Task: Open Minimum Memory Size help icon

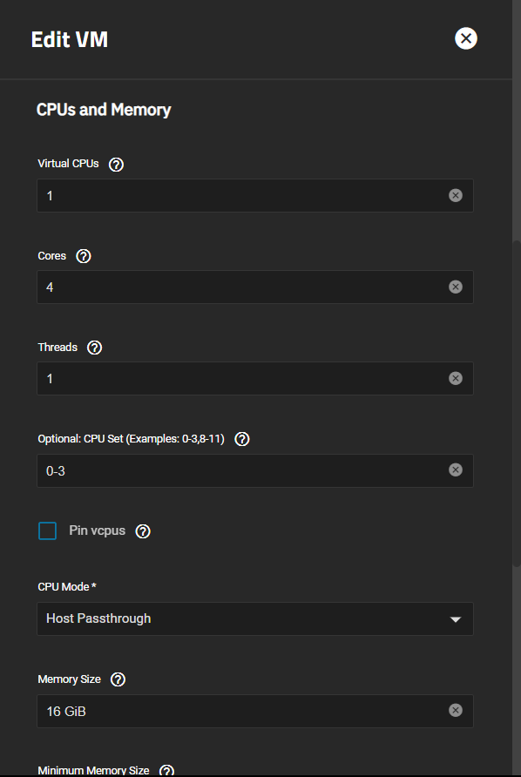Action: coord(166,771)
